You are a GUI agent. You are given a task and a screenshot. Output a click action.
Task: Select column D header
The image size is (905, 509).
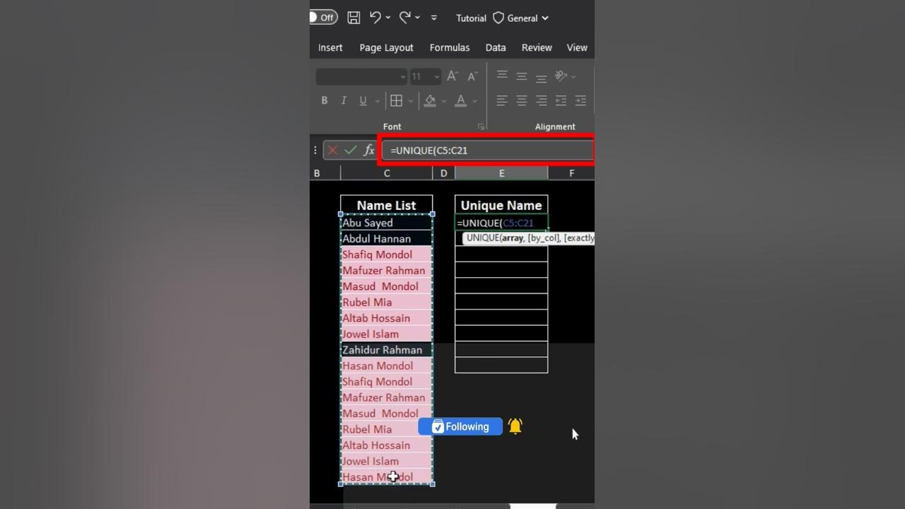pos(443,173)
